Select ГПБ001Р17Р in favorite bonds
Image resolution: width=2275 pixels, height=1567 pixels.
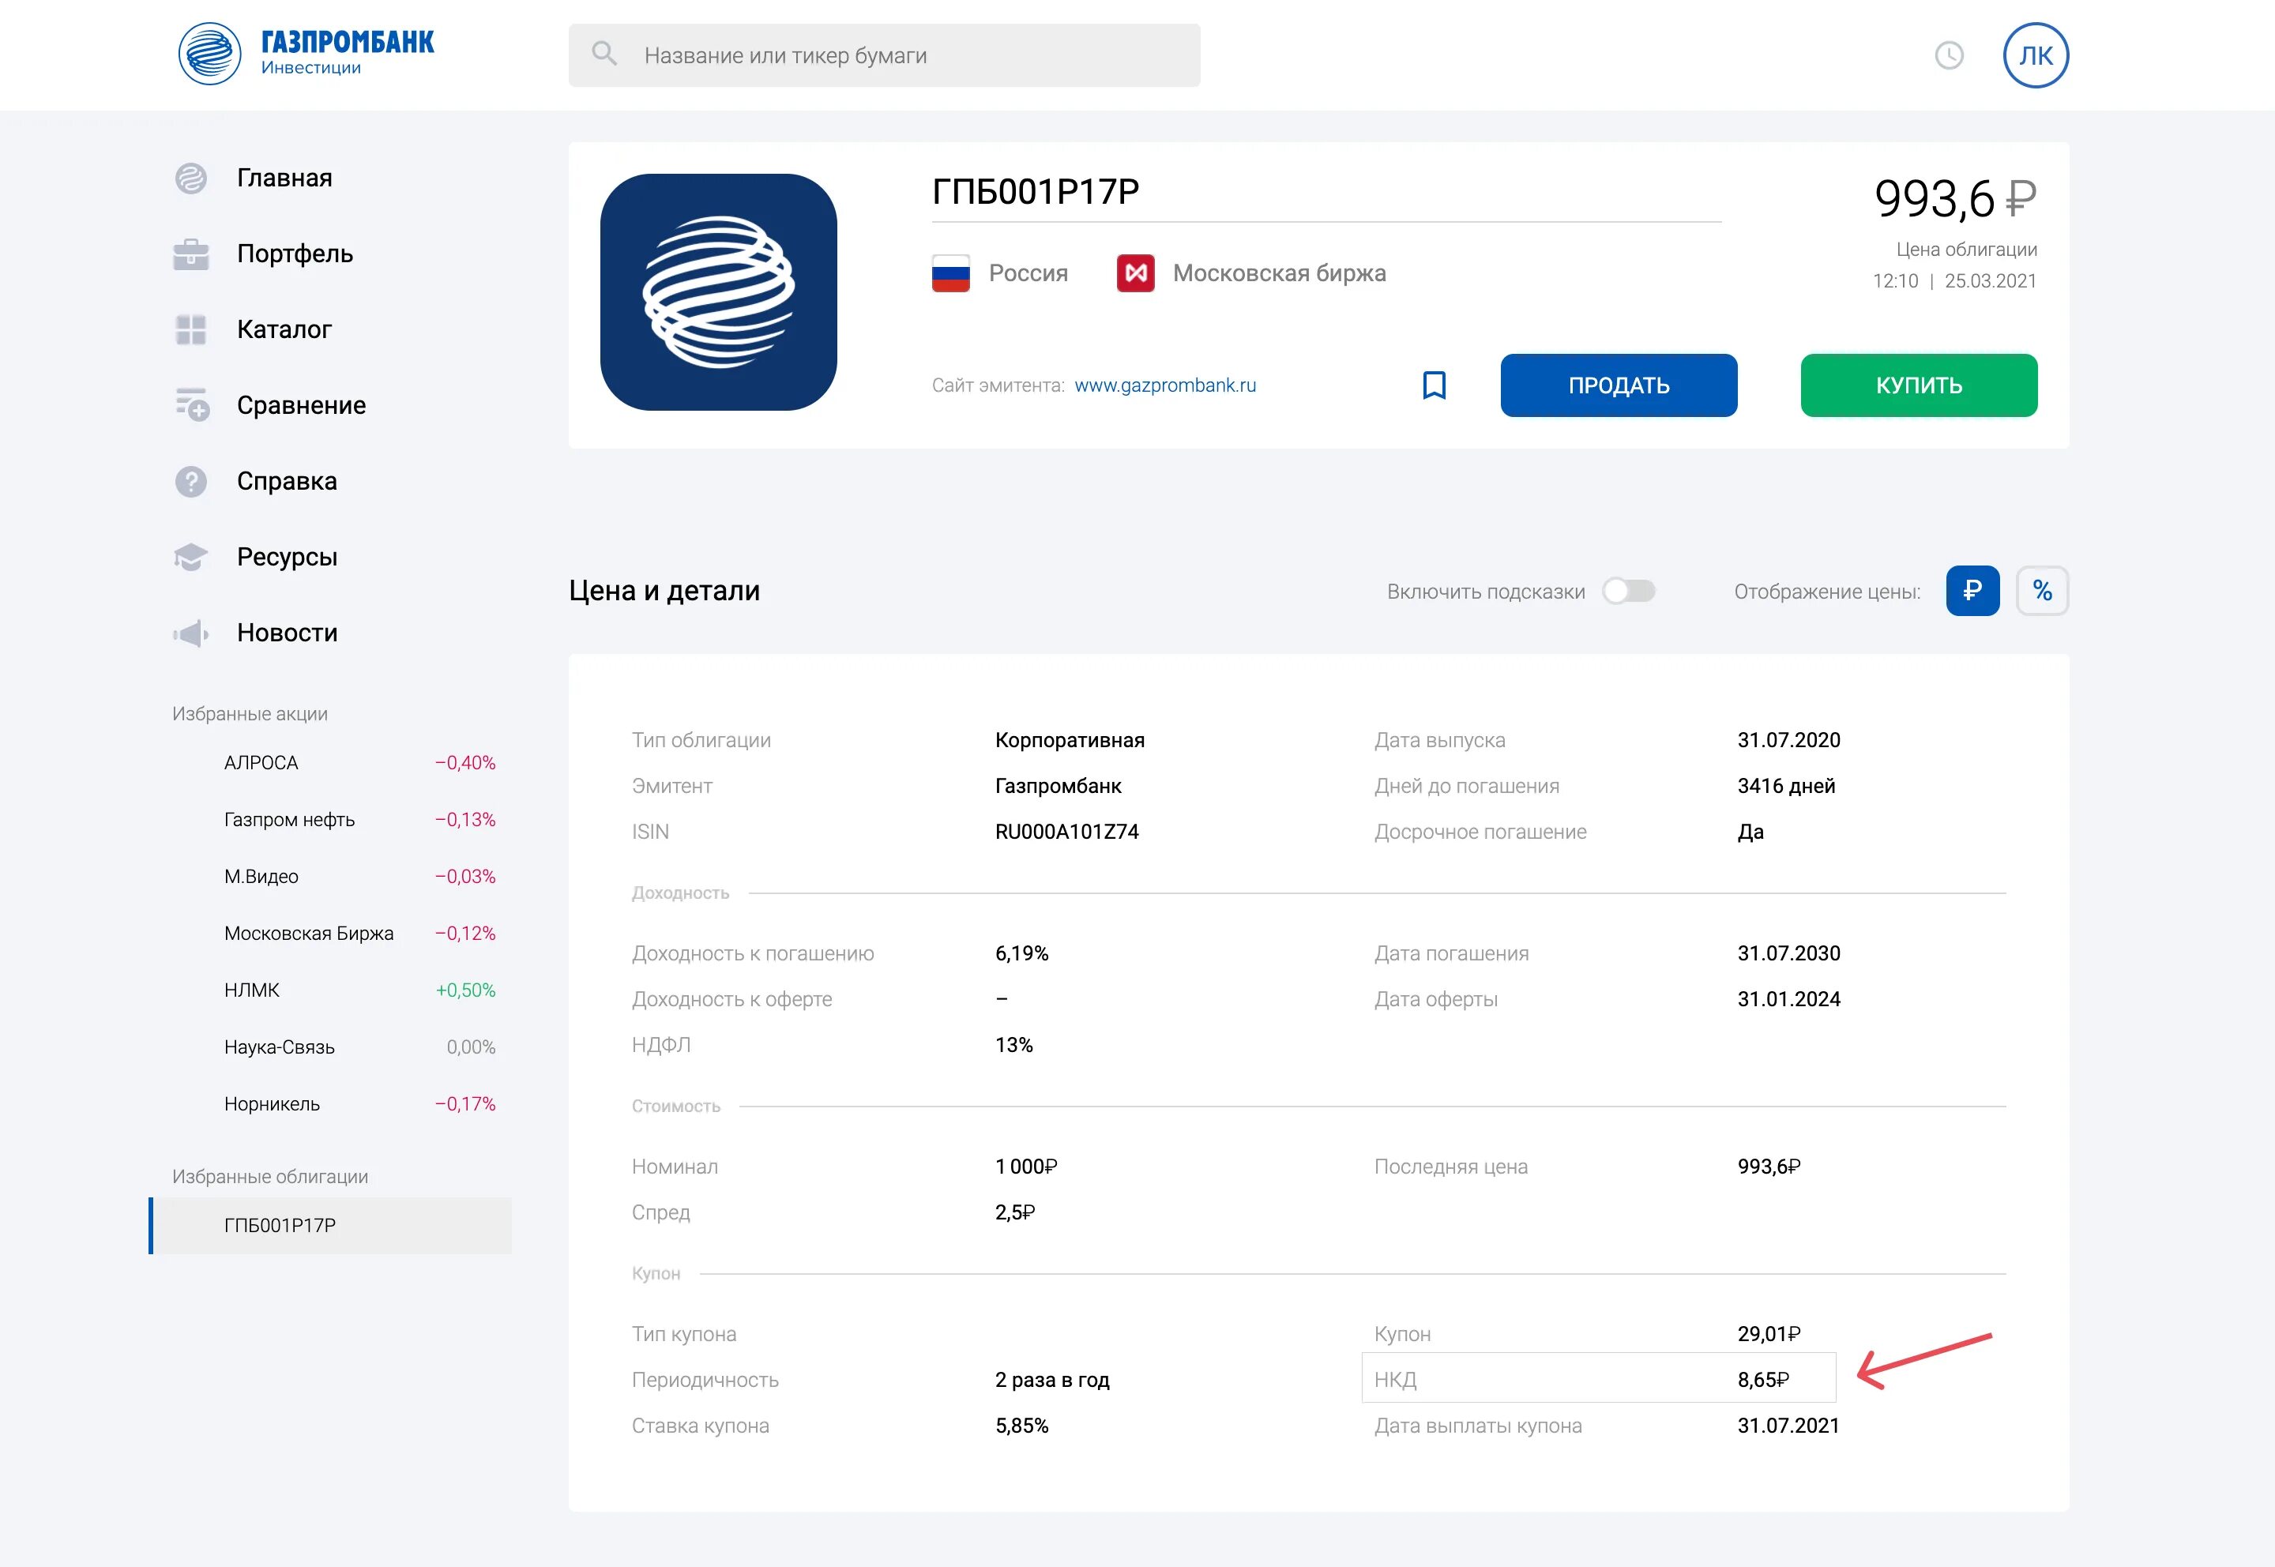pyautogui.click(x=332, y=1225)
